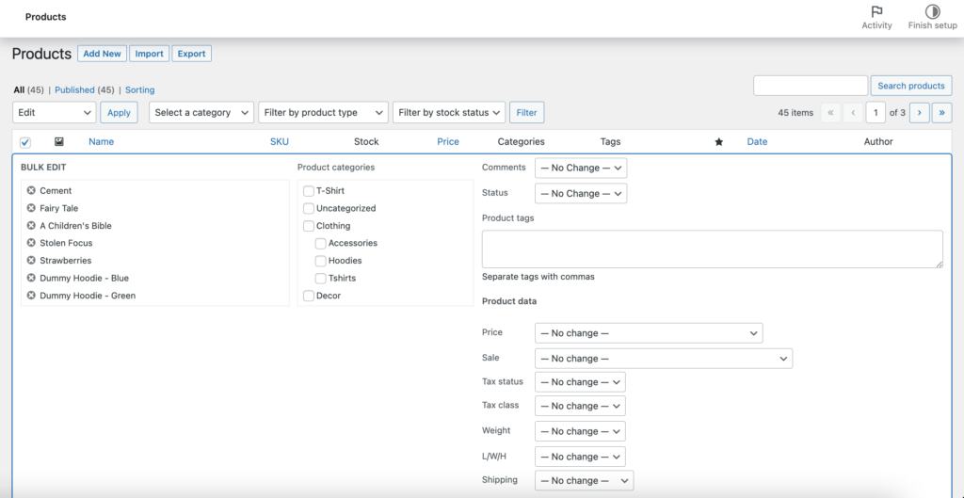
Task: Click into the Product tags textarea
Action: coord(712,249)
